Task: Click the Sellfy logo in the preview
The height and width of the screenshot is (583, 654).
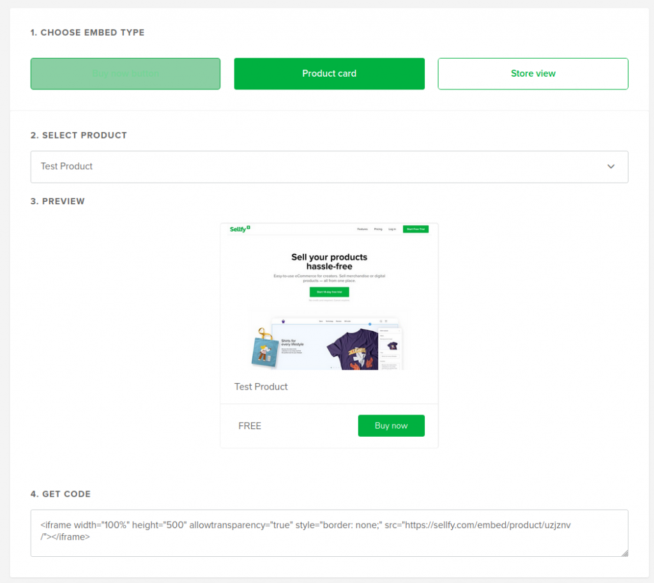Action: [x=240, y=229]
